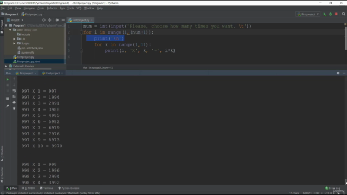Viewport: 347px width, 195px height.
Task: Click the pause output icon in Run panel
Action: click(x=7, y=91)
